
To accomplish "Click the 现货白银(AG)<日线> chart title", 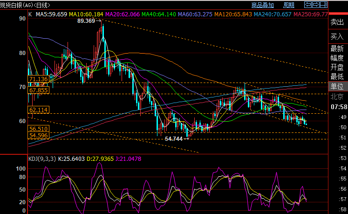I will pos(25,5).
